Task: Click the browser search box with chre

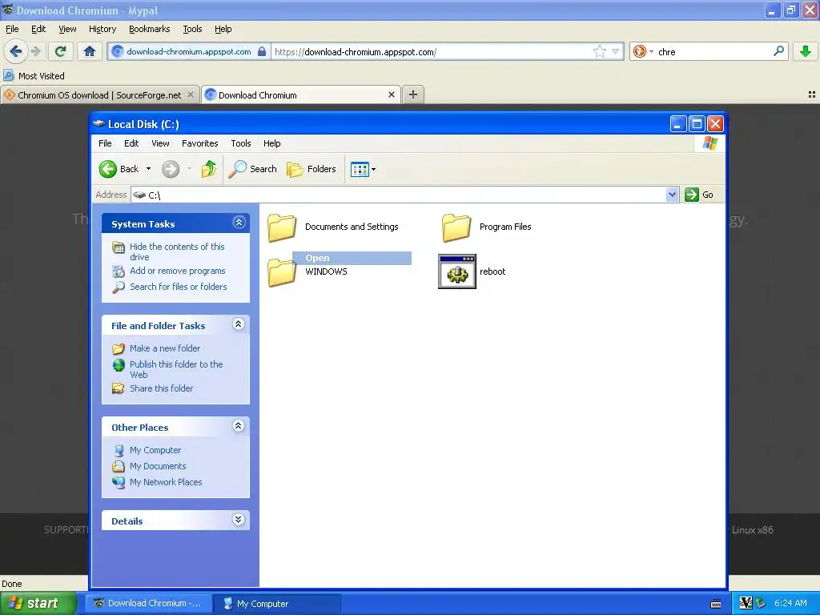Action: [x=713, y=52]
